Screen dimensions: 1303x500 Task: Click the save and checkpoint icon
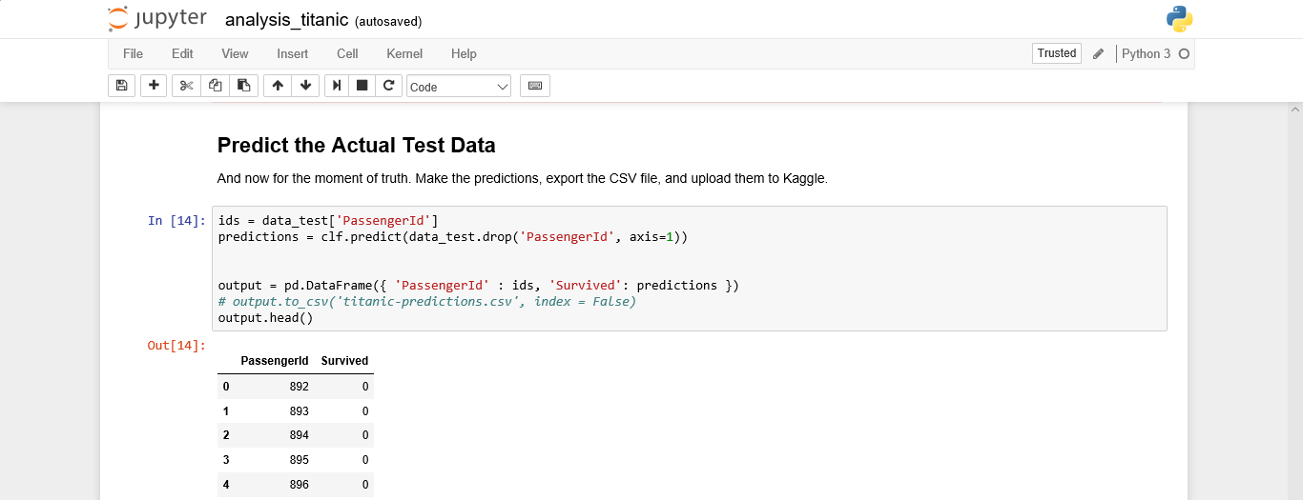(121, 86)
